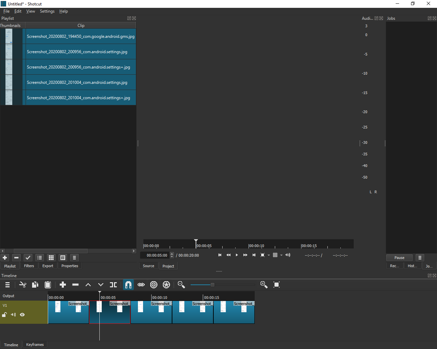This screenshot has height=349, width=437.
Task: Open the playlist hamburger menu
Action: click(74, 258)
